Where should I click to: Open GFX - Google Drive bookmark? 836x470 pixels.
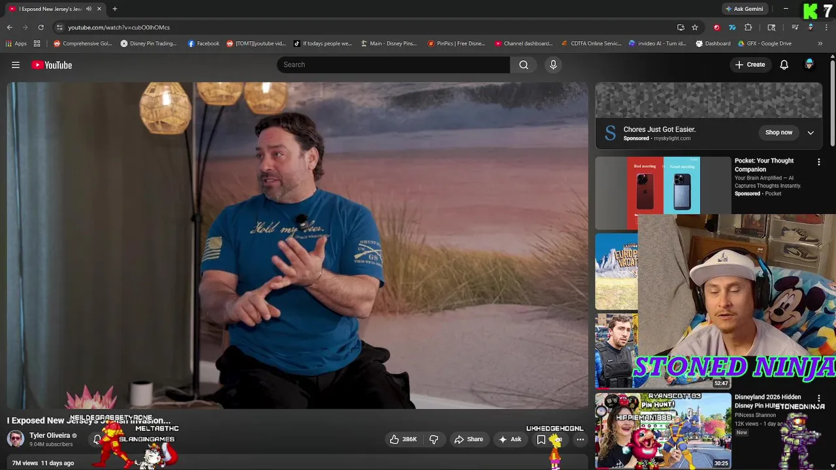pyautogui.click(x=764, y=44)
